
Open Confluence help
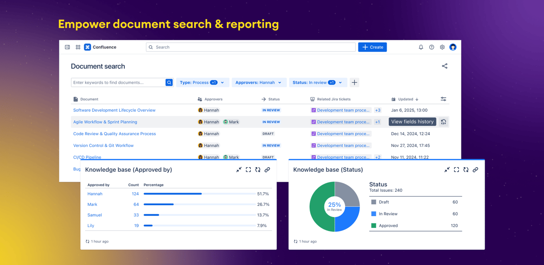(432, 47)
